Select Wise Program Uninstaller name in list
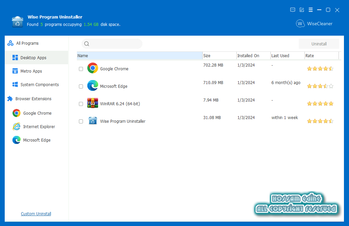349x226 pixels. (x=123, y=121)
